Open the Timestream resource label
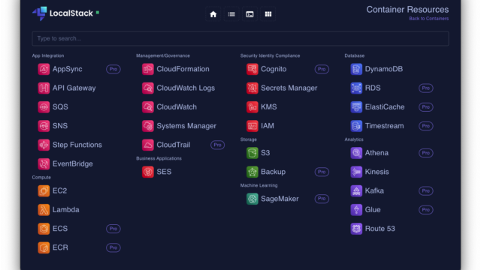Screen dimensions: 481x270 384,126
